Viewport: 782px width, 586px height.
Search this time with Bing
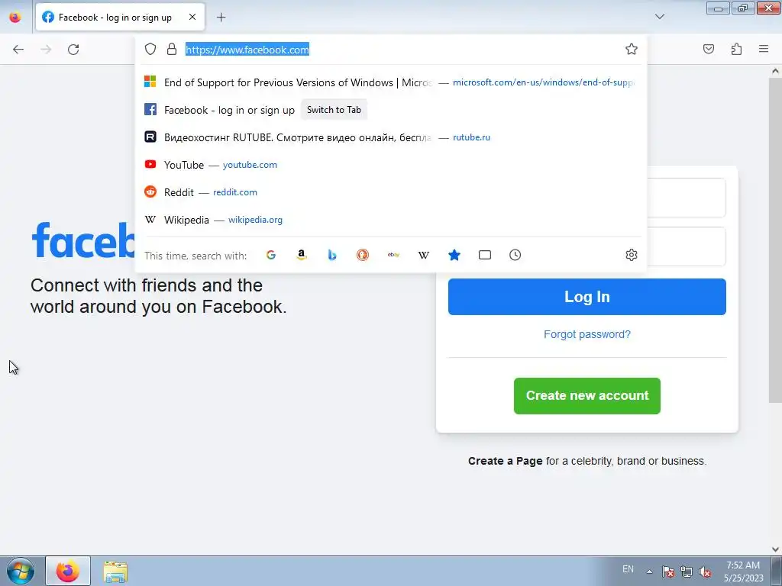coord(332,255)
